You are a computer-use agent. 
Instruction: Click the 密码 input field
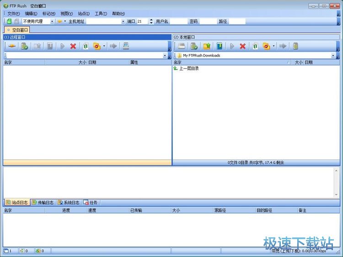point(208,21)
